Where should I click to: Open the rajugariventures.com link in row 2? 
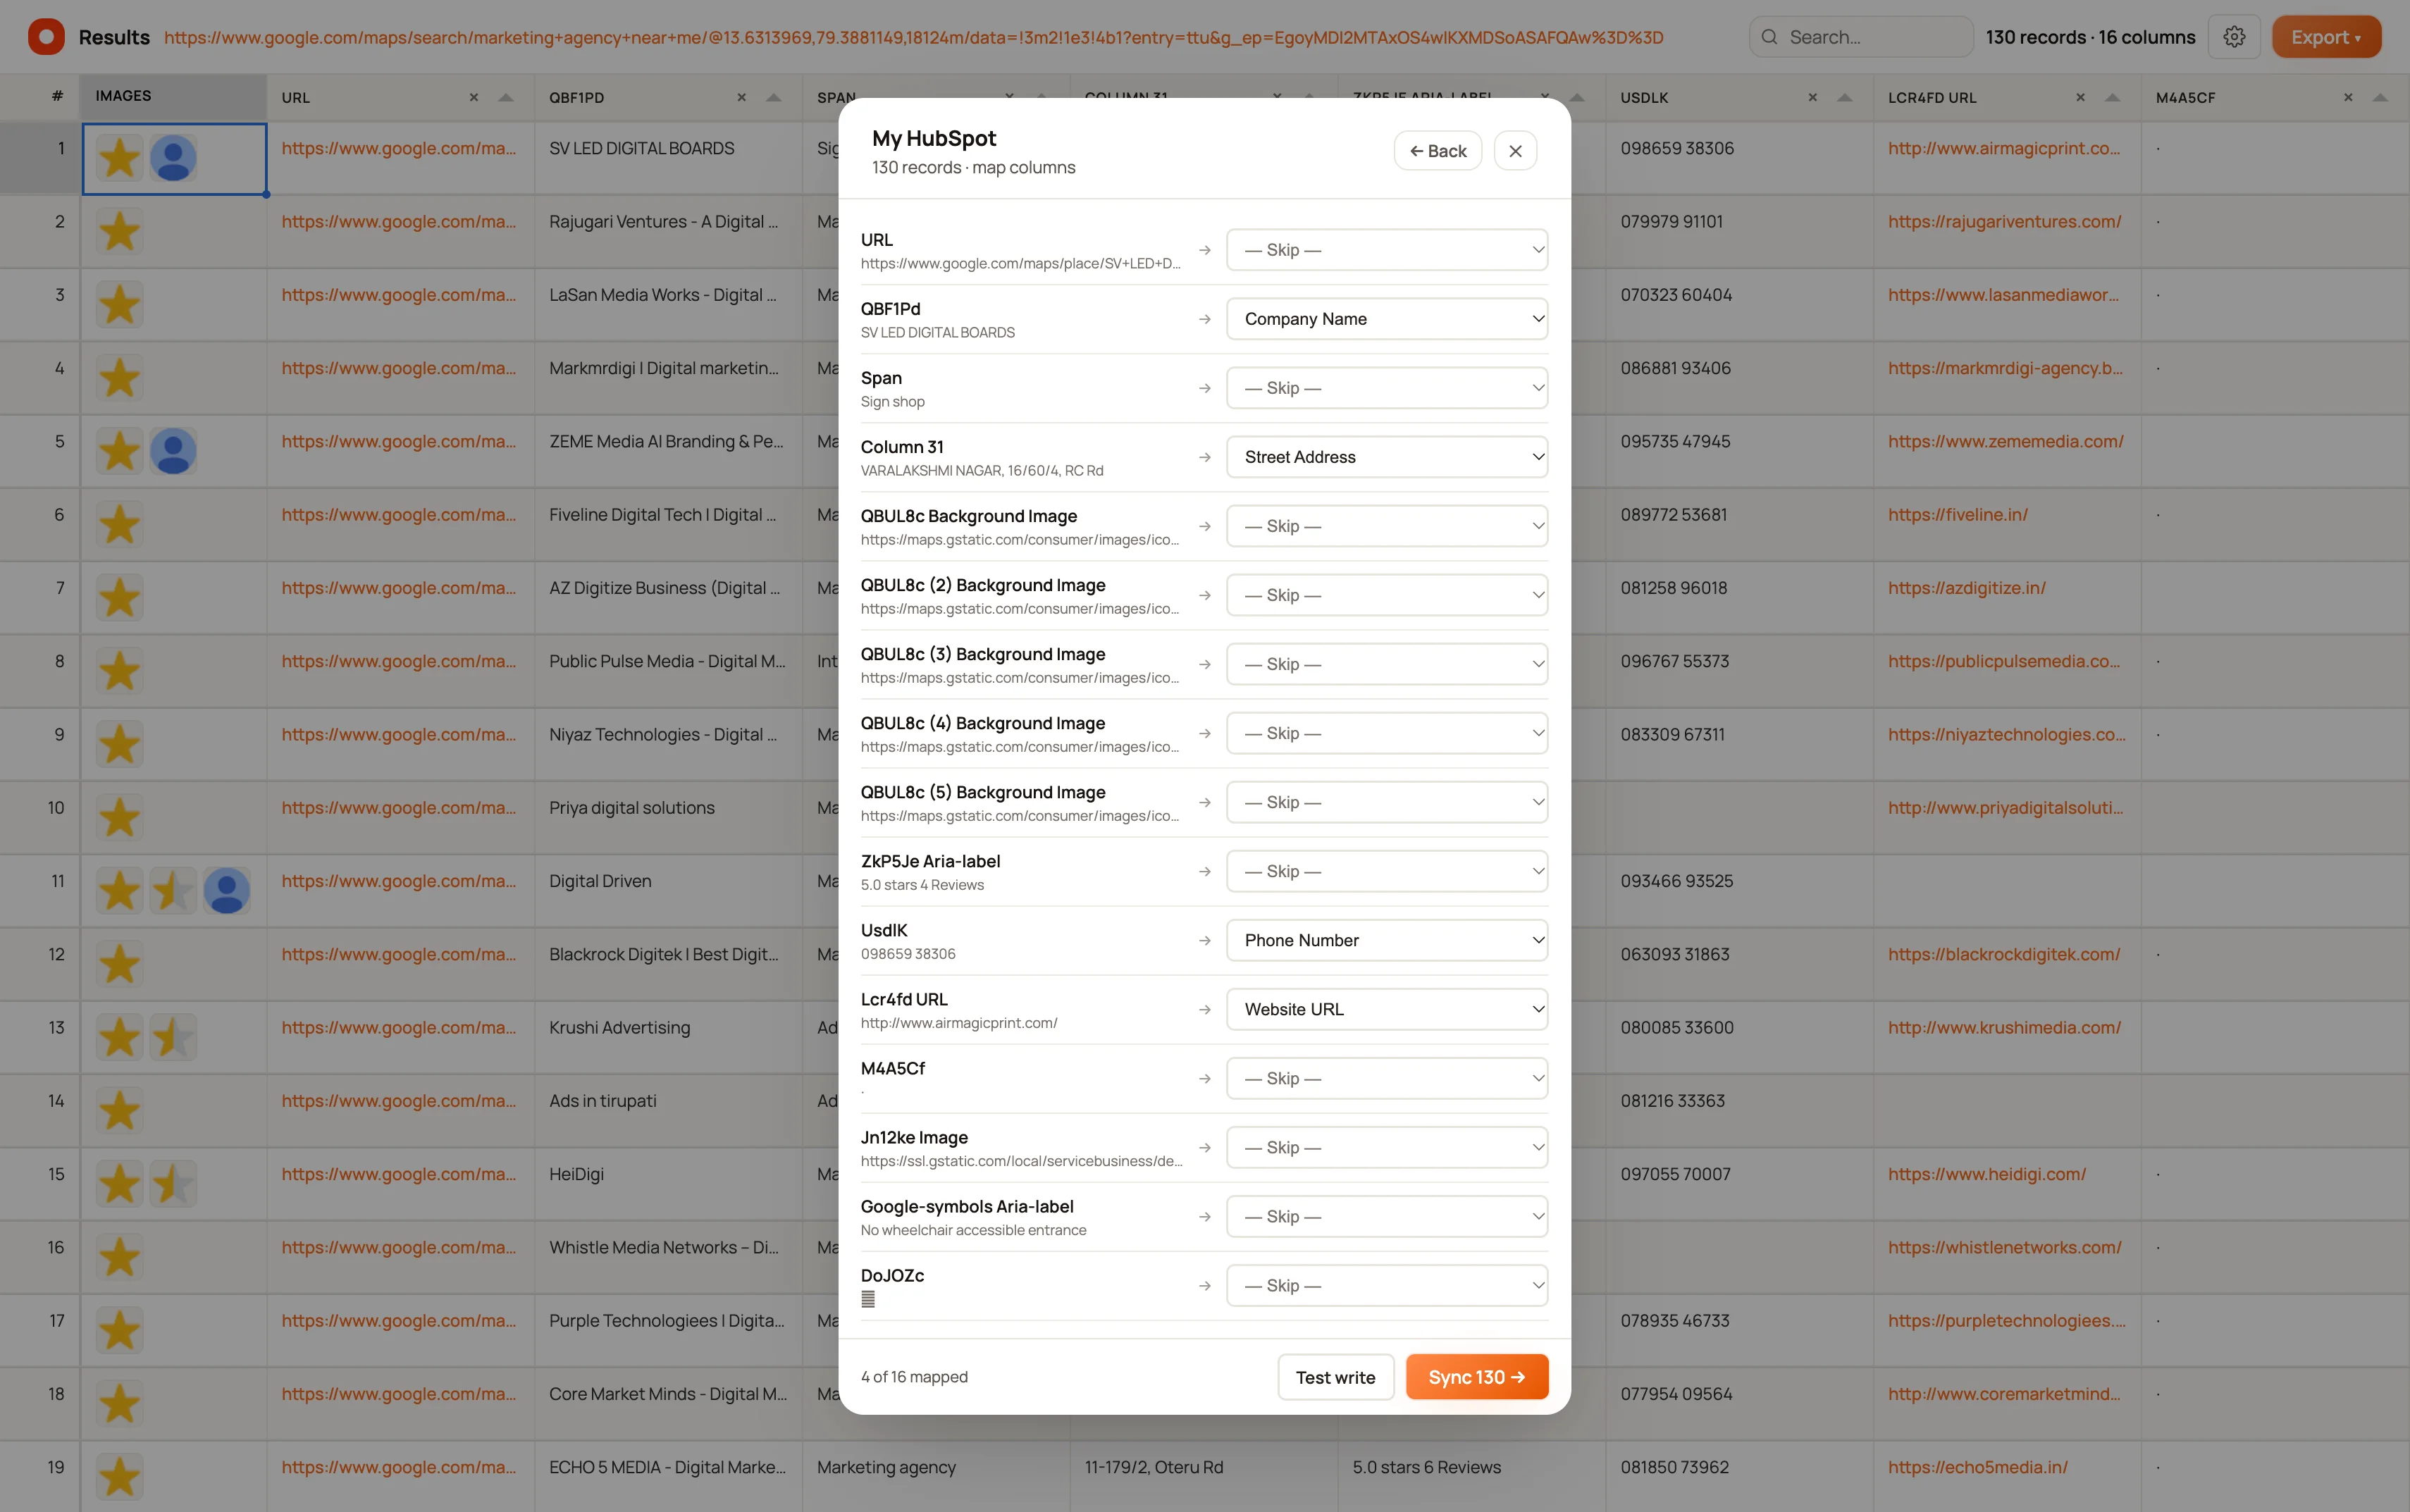click(x=2004, y=221)
